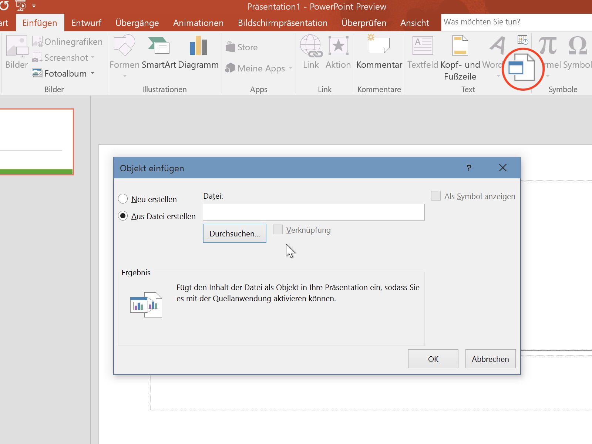592x444 pixels.
Task: Open the Store for apps
Action: click(242, 47)
